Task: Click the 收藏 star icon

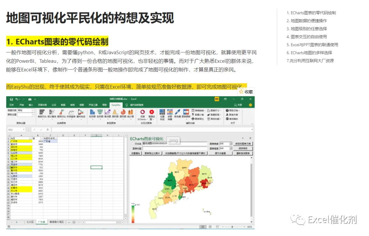Action: [x=241, y=92]
